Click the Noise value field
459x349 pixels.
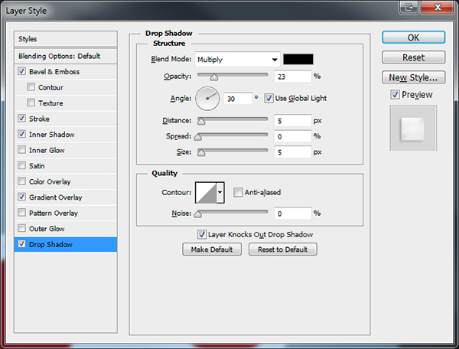coord(292,214)
